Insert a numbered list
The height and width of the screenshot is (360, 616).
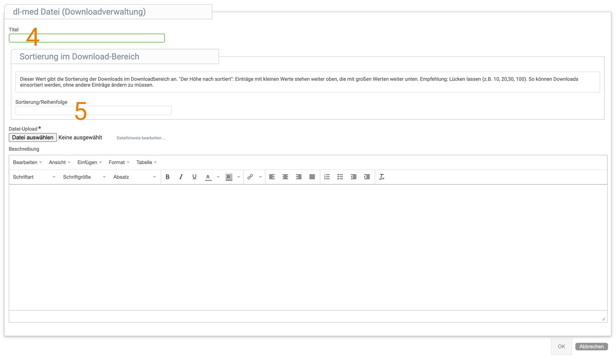[327, 177]
